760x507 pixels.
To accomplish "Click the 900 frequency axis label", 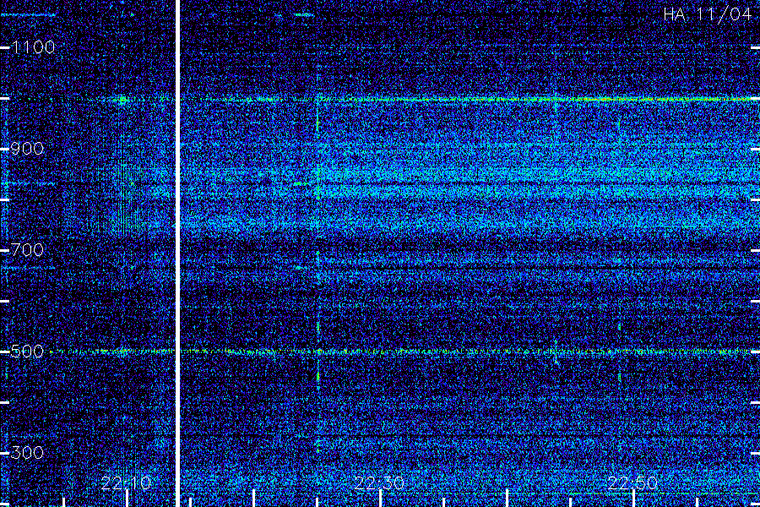I will coord(27,149).
